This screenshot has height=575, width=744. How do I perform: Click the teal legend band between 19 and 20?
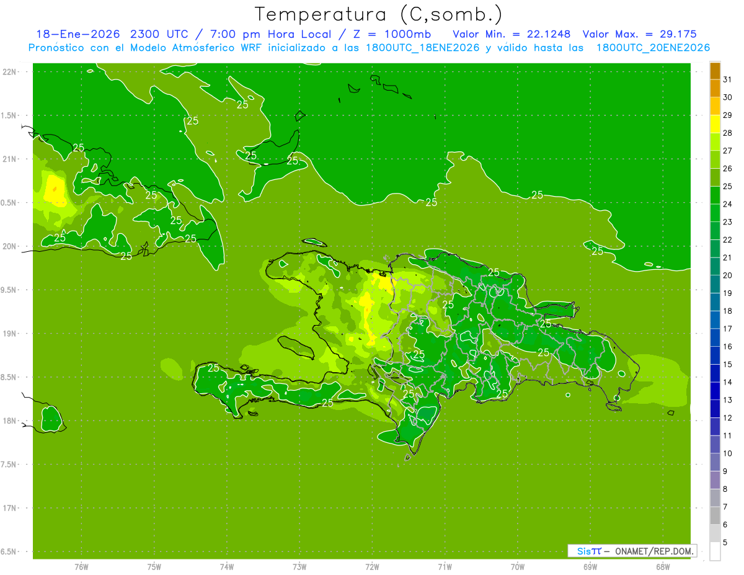(x=715, y=284)
